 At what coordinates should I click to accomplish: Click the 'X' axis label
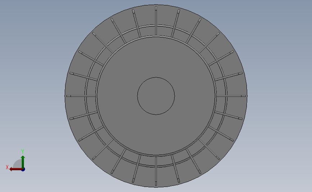click(x=7, y=167)
